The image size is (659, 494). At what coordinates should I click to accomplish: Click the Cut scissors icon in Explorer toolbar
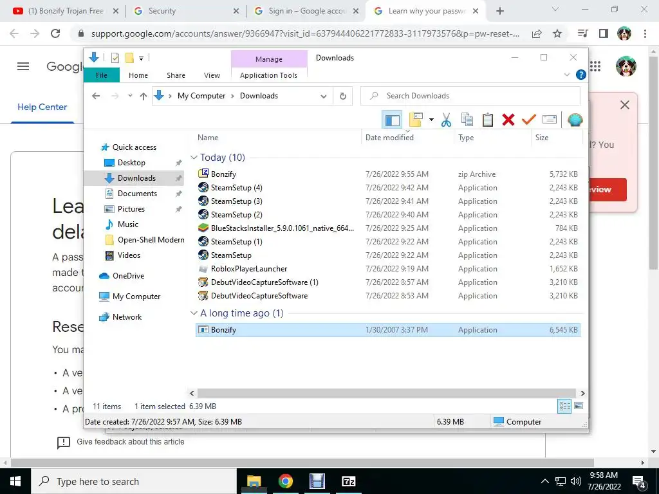pos(446,120)
